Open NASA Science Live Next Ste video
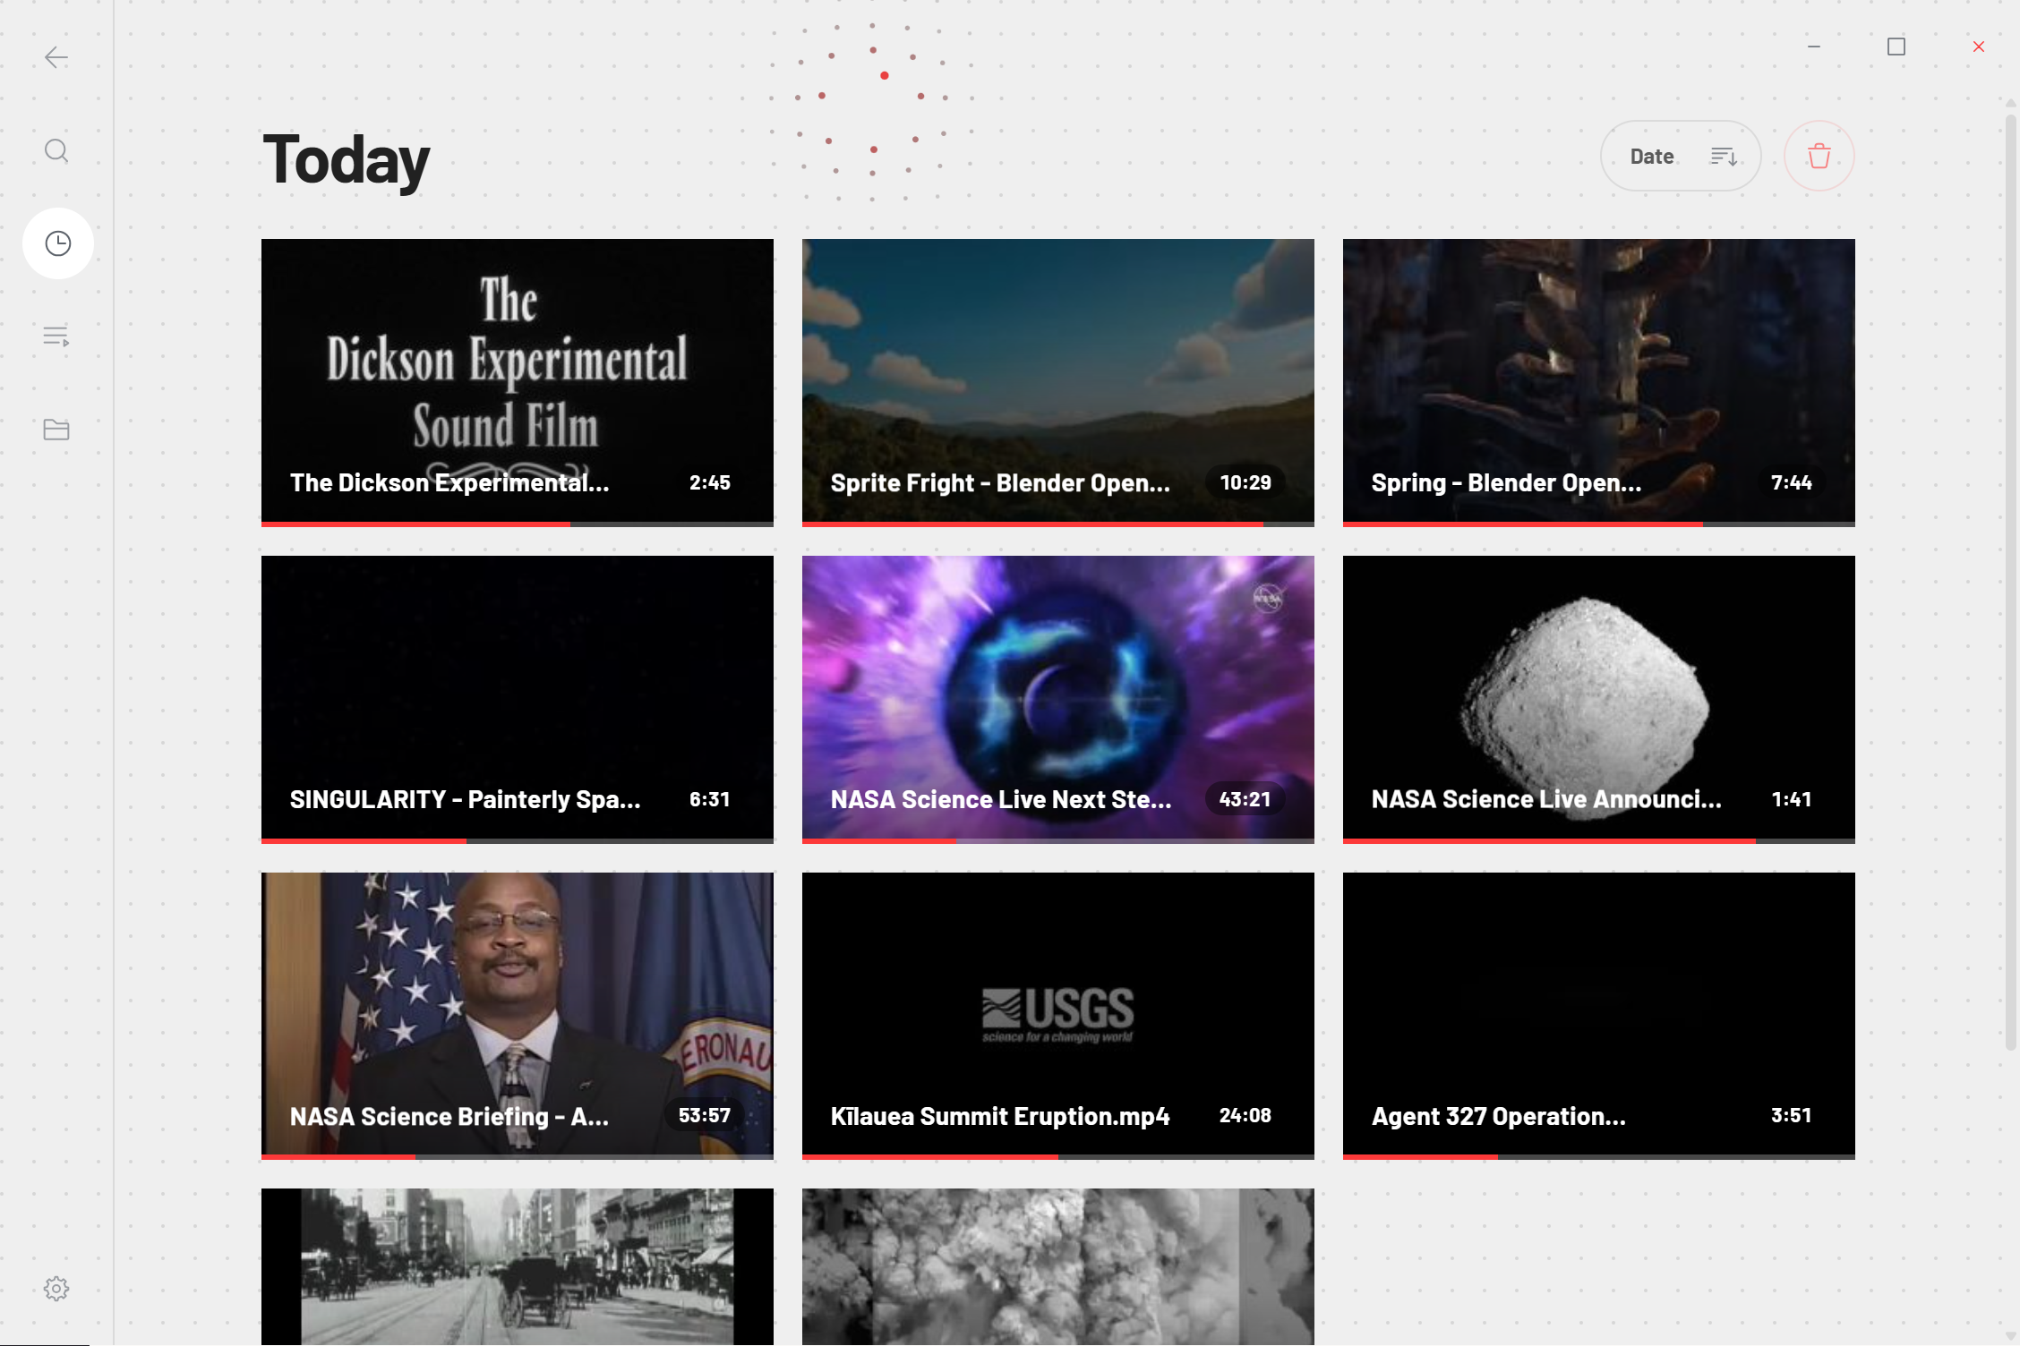2020x1346 pixels. (1058, 699)
